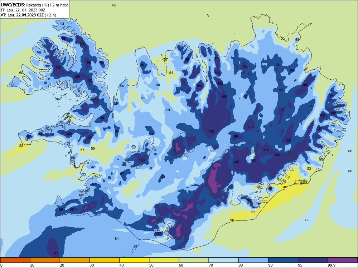
Task: Click the '10' legend tick label
Action: tap(33, 265)
